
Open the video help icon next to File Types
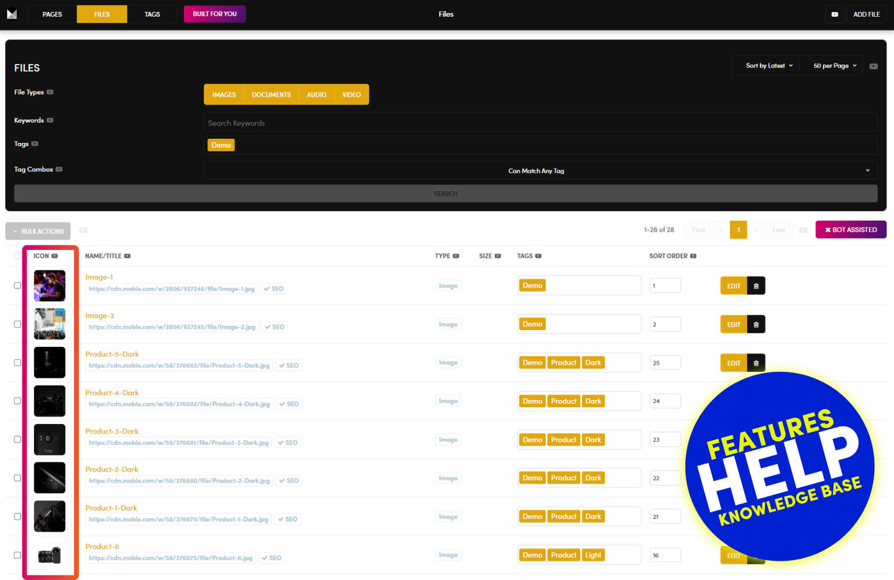pyautogui.click(x=50, y=92)
